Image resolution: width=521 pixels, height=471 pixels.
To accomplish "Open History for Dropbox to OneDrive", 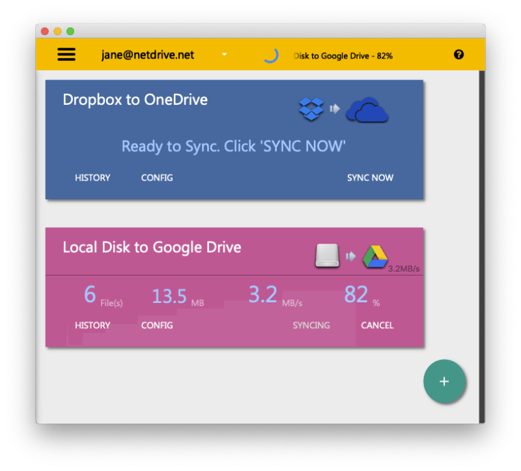I will pos(92,178).
